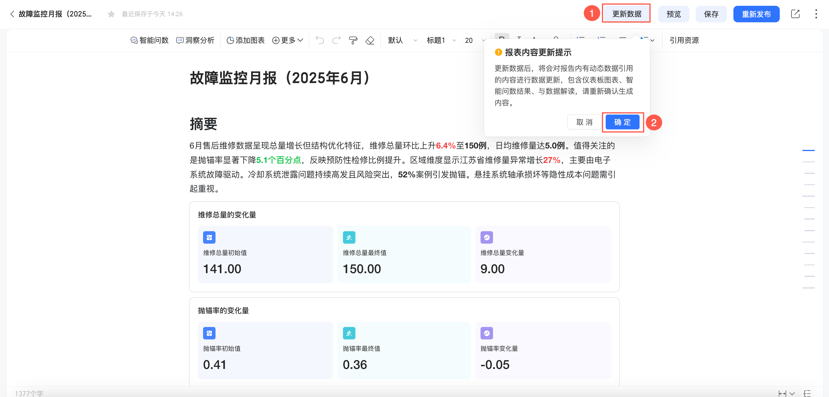Click the header document name 故障监控月报（2025...
This screenshot has height=397, width=829.
(55, 14)
